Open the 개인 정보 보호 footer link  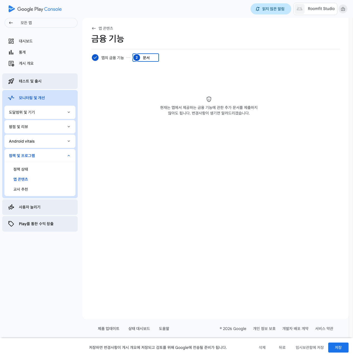(264, 329)
